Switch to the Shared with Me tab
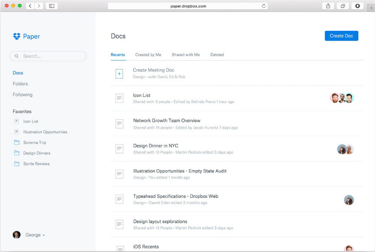Screen dimensions: 375x252 (x=186, y=55)
